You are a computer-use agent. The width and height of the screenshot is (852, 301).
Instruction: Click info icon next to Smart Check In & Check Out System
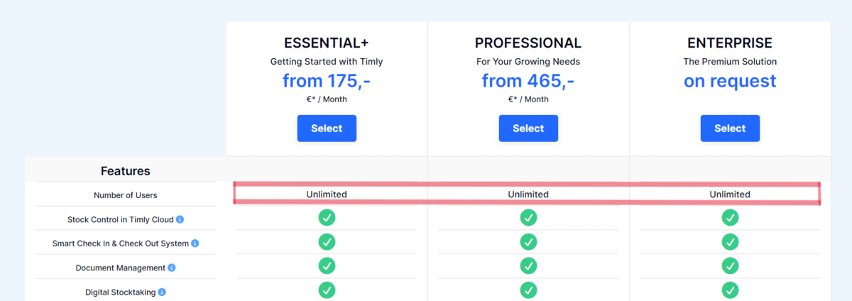tap(195, 243)
